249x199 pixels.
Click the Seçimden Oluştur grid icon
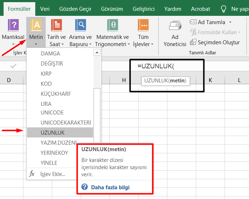click(x=193, y=42)
